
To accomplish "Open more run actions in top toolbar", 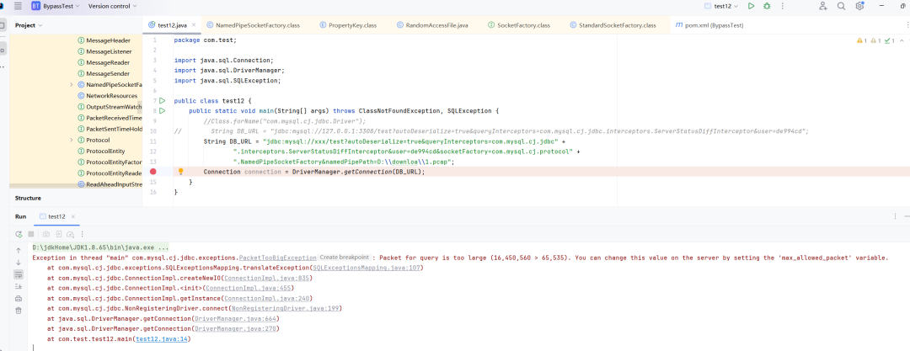I will [x=782, y=6].
